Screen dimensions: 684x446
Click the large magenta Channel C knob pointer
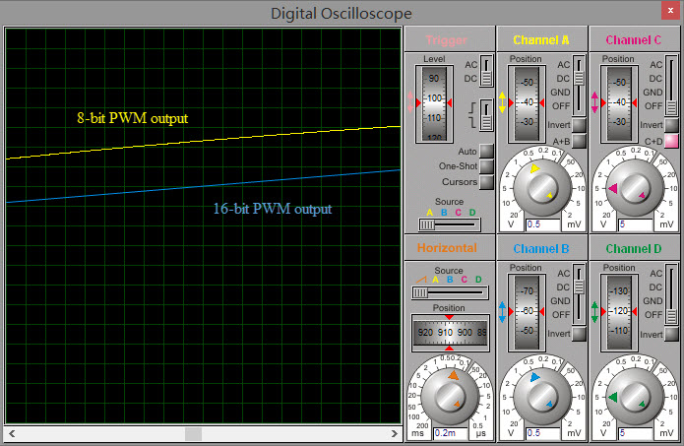[x=612, y=188]
